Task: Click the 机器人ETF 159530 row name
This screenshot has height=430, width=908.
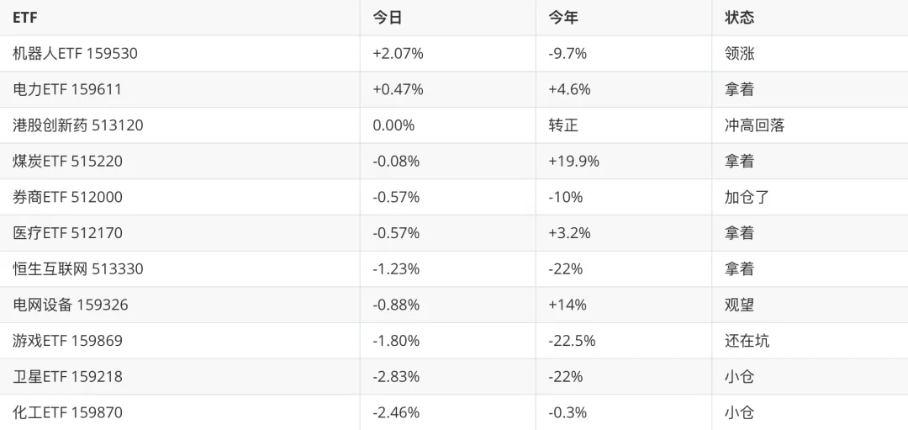Action: click(x=76, y=54)
